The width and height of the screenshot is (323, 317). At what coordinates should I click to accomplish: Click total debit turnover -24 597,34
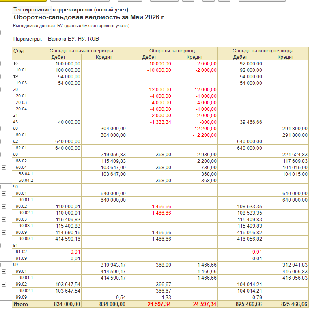[x=159, y=304]
